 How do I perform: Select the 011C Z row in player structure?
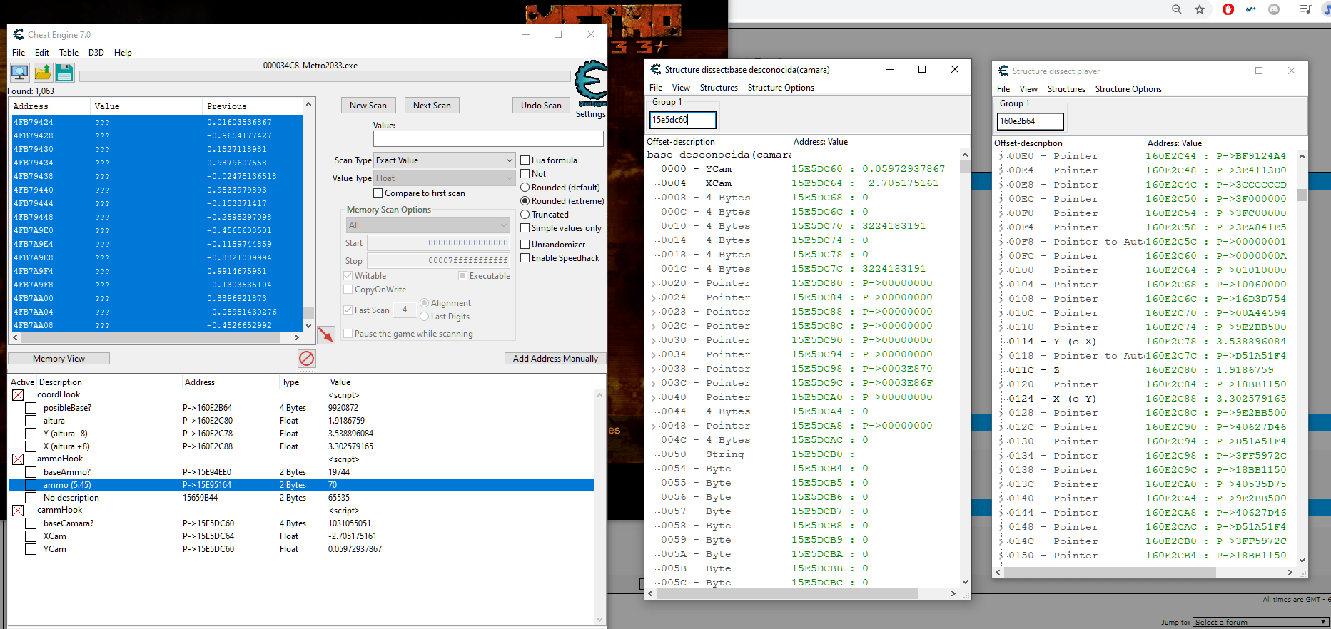pos(1144,370)
